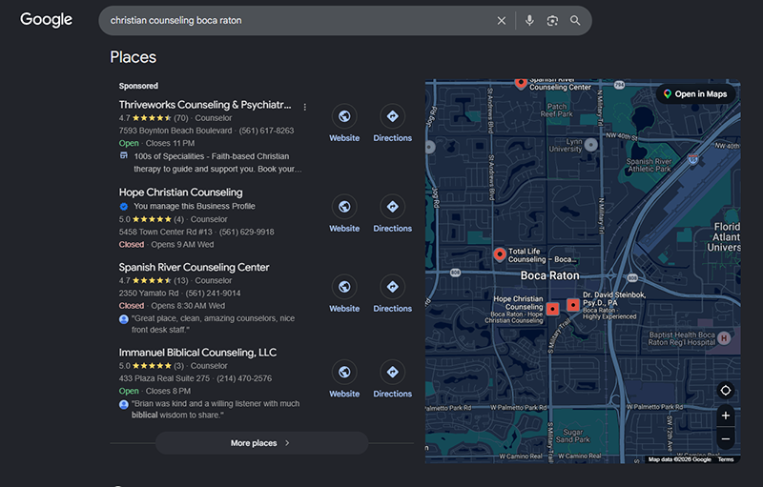The image size is (763, 487).
Task: Click Spanish River review text "Great place, clean"
Action: tap(213, 324)
